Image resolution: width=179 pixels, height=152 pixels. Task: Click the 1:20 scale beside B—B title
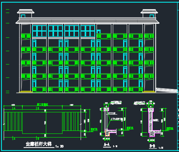161,148
